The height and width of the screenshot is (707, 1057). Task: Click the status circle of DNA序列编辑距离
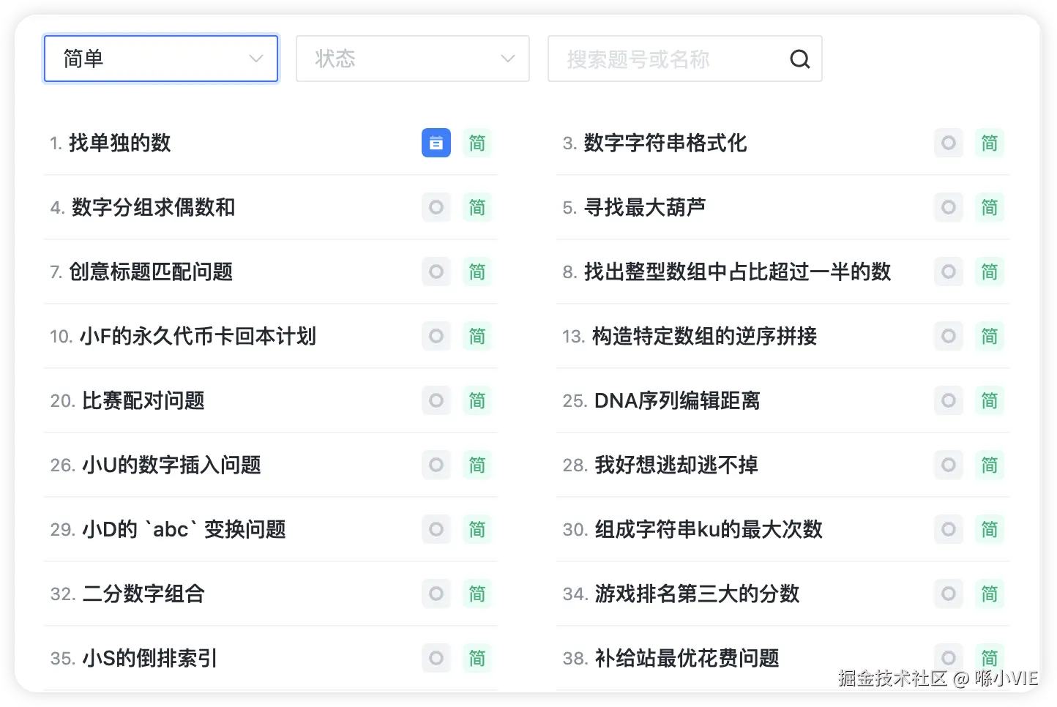point(948,400)
